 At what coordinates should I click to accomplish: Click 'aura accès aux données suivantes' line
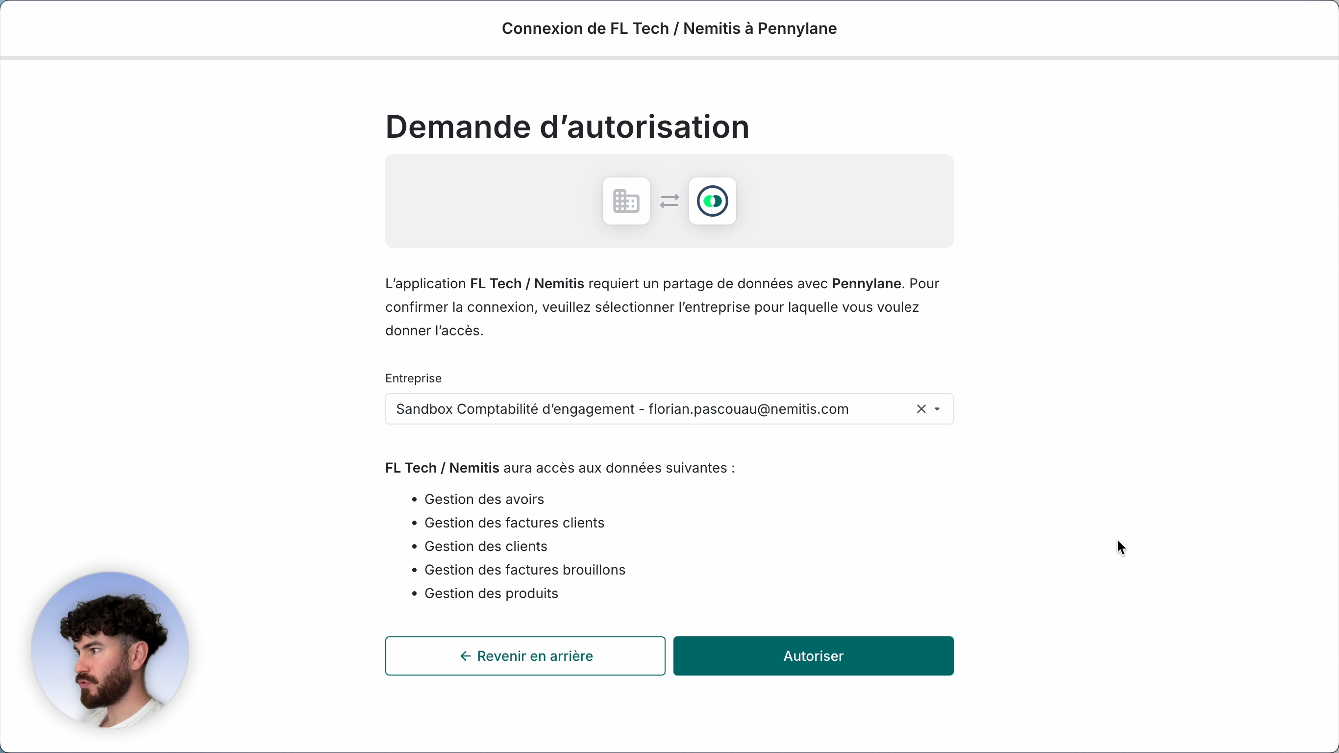pos(560,468)
